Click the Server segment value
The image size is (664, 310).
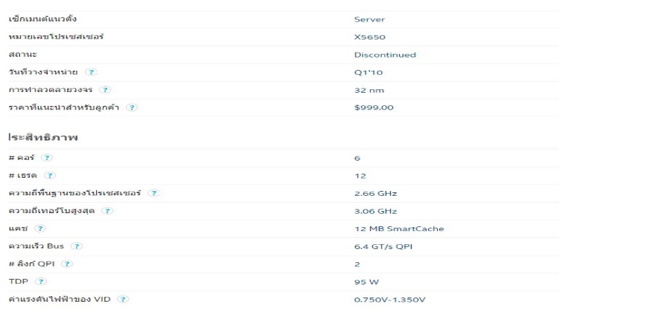(x=369, y=19)
